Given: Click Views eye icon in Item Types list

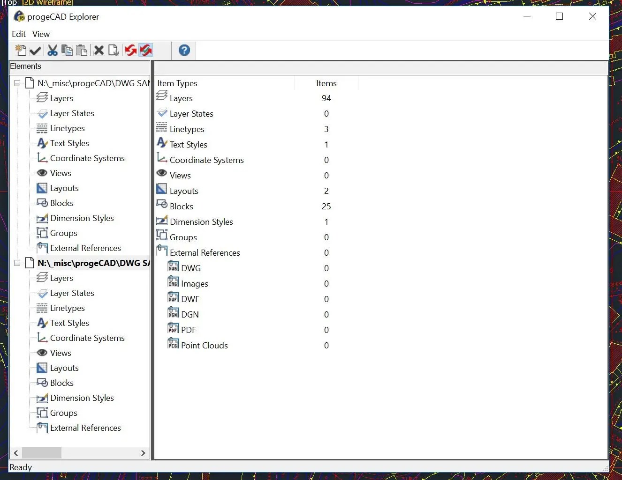Looking at the screenshot, I should [x=162, y=173].
